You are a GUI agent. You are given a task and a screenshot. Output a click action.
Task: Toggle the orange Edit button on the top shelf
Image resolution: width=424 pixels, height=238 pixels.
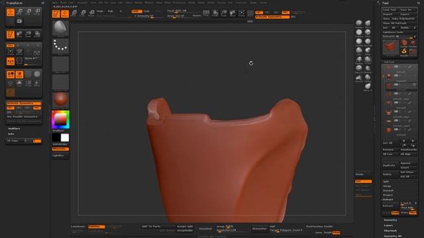[56, 13]
